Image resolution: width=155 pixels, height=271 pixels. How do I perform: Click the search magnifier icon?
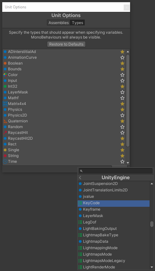coord(81,171)
